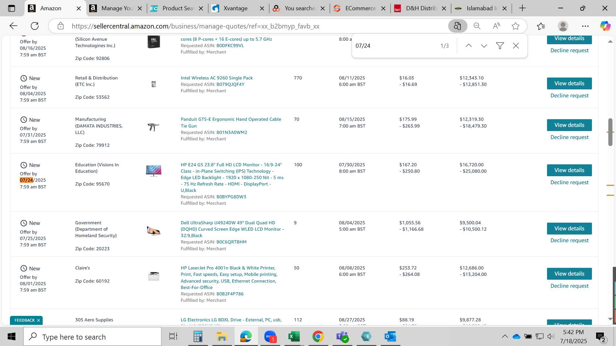The height and width of the screenshot is (346, 616).
Task: Open find search options filter
Action: tap(500, 46)
